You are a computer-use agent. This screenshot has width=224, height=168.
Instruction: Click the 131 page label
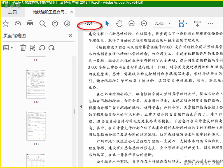(36, 60)
